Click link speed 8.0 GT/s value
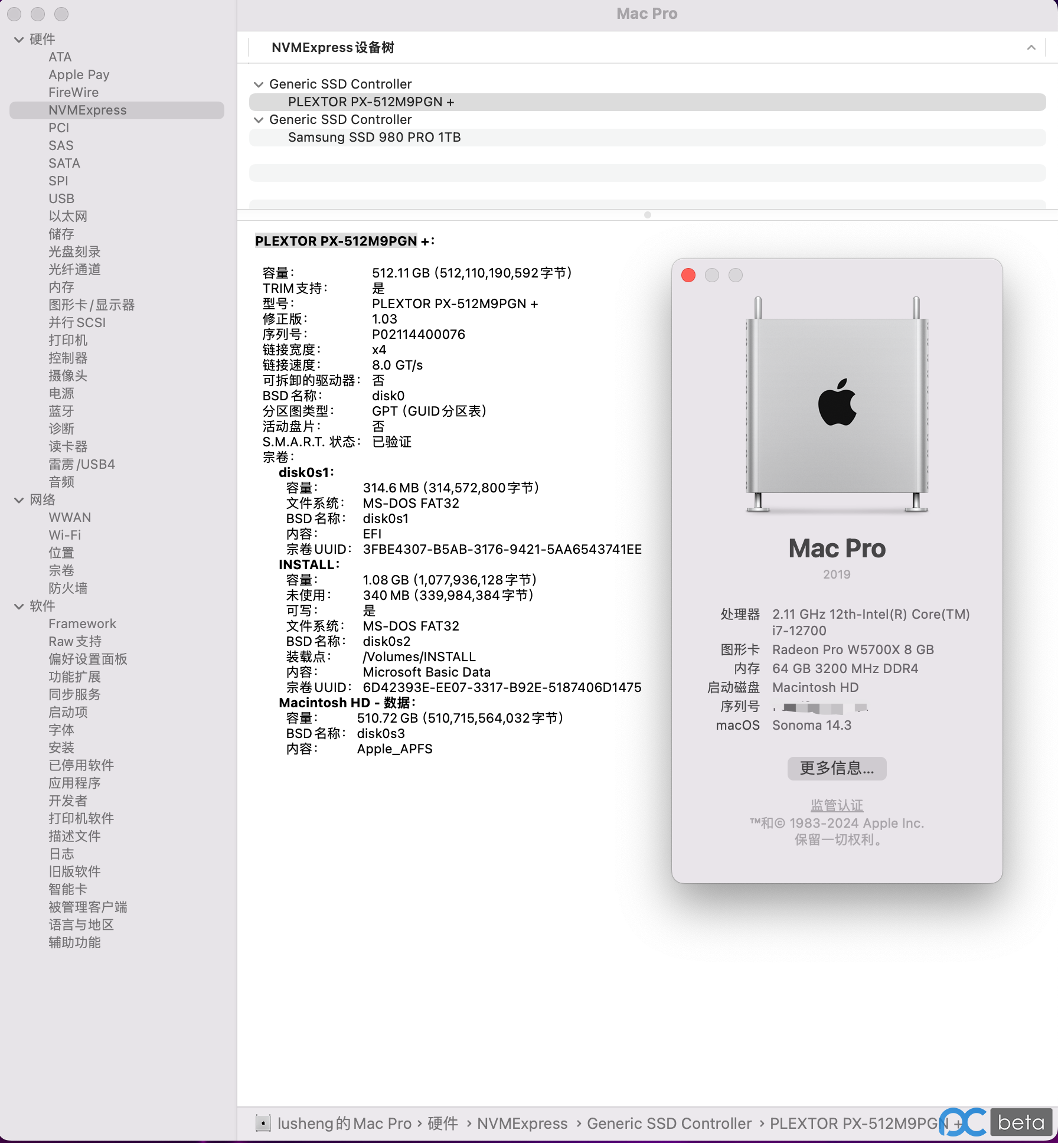The height and width of the screenshot is (1143, 1058). 397,365
